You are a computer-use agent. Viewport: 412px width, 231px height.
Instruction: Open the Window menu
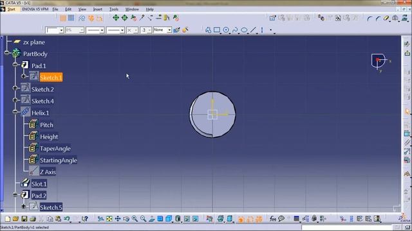(x=132, y=9)
